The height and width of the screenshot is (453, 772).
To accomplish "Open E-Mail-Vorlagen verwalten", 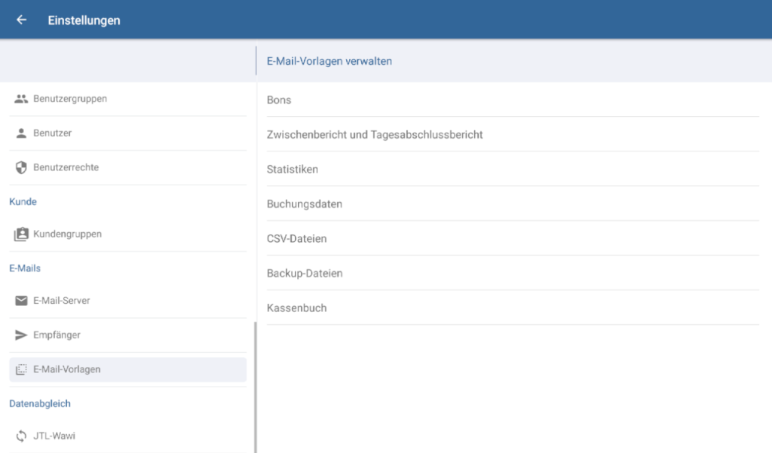I will 329,61.
